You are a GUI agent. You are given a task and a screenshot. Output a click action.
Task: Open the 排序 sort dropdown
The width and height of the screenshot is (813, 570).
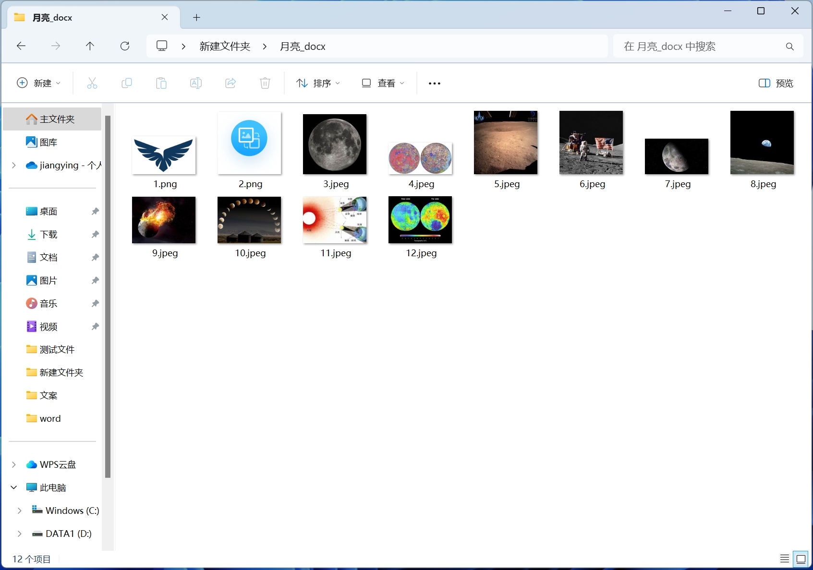318,83
